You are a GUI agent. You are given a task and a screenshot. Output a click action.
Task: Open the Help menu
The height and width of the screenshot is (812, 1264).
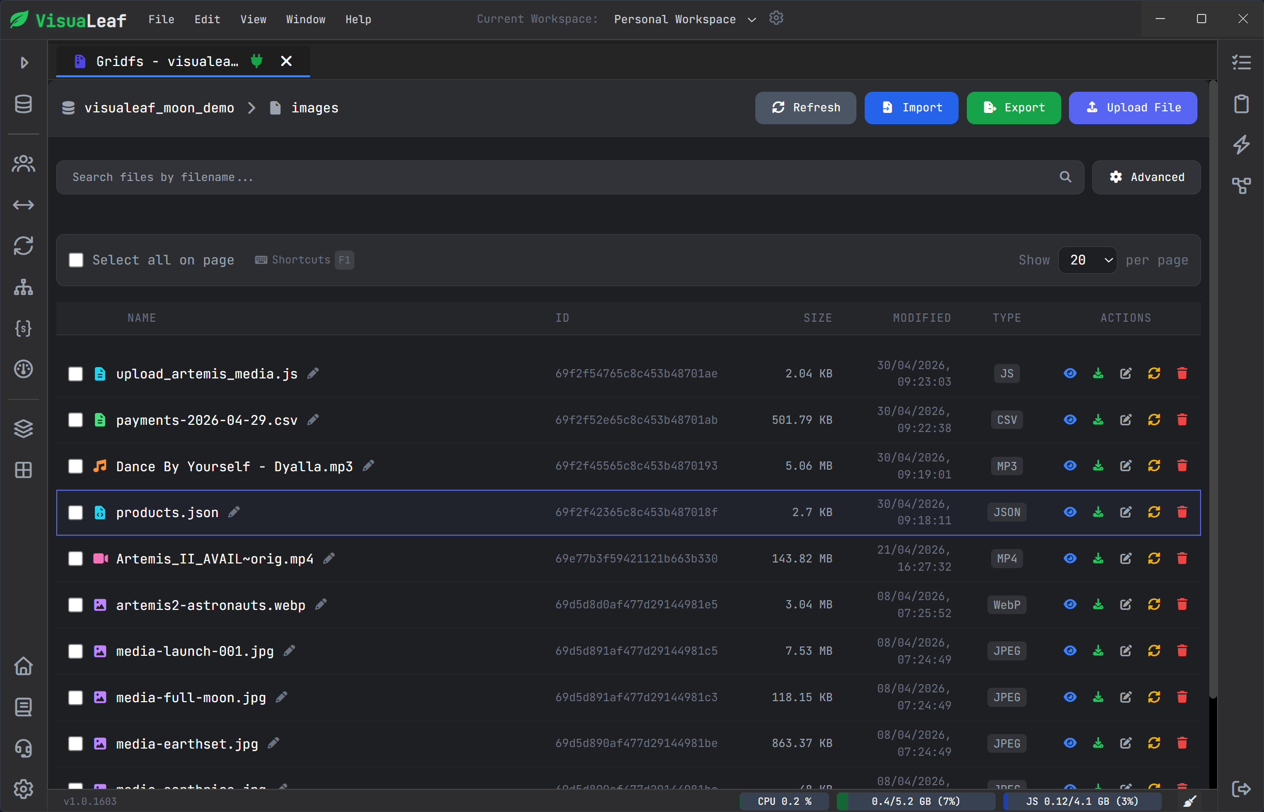click(x=358, y=20)
